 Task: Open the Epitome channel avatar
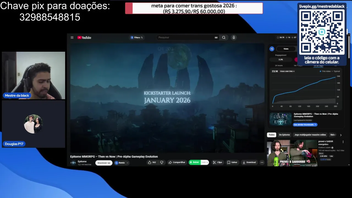click(73, 163)
